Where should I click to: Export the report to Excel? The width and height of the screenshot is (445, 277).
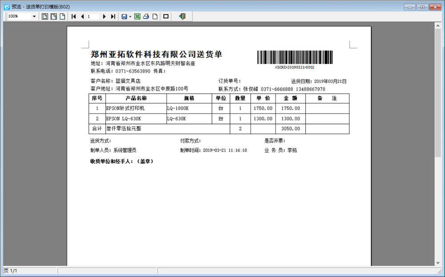pyautogui.click(x=138, y=16)
